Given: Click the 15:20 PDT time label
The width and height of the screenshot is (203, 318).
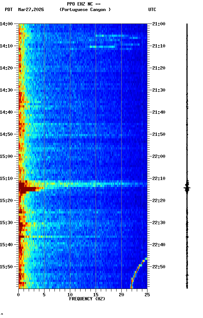Looking at the screenshot, I should 6,201.
